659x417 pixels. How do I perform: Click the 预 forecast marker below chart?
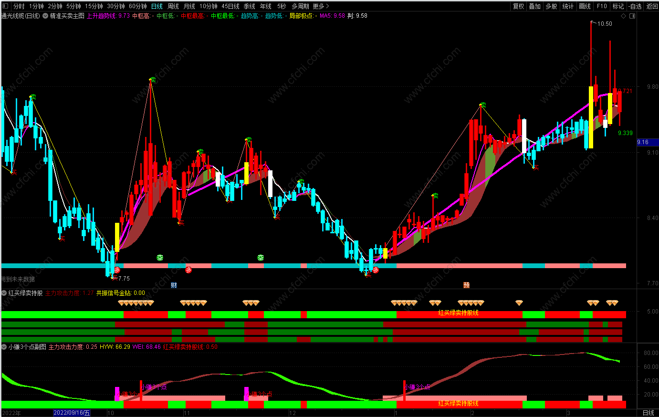pyautogui.click(x=466, y=285)
